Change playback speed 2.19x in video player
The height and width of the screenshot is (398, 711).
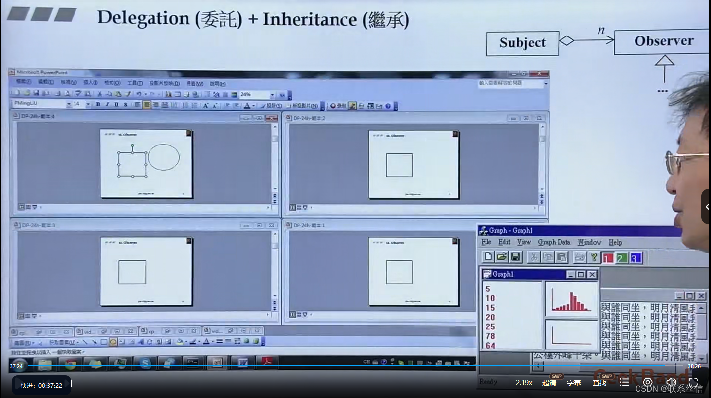[524, 383]
